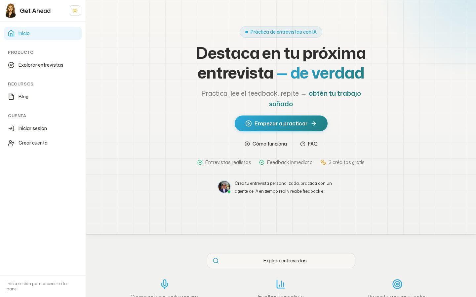Select Iniciar sesión in the sidebar
476x297 pixels.
pos(43,128)
